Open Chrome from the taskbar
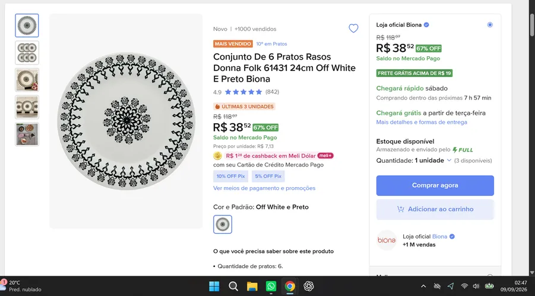This screenshot has height=296, width=535. click(290, 286)
